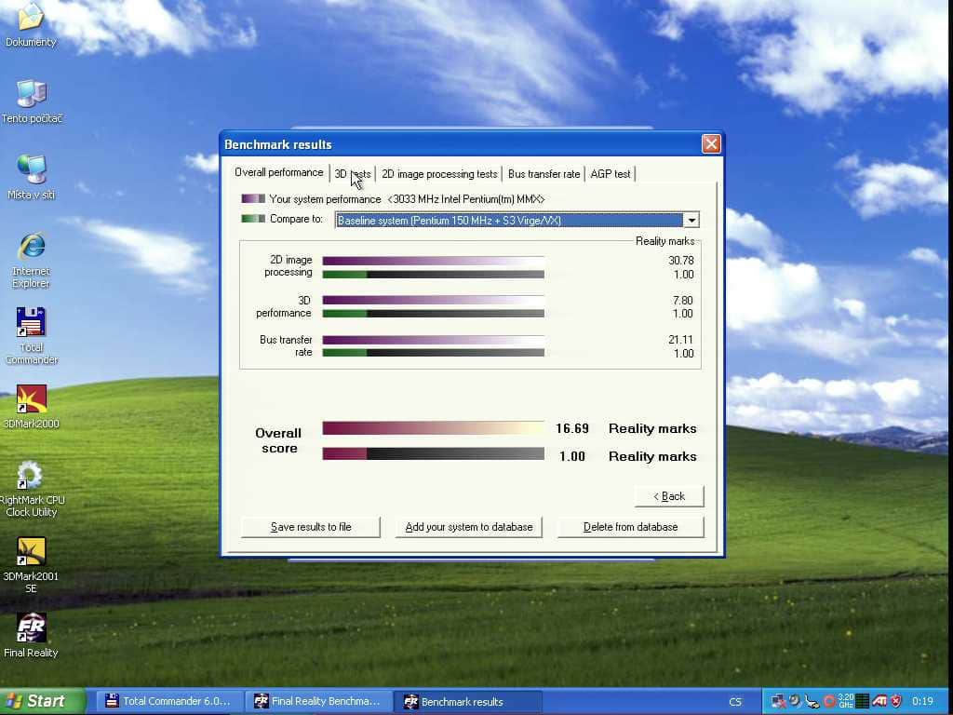Click the Safely Remove Hardware tray icon
953x715 pixels.
[812, 701]
